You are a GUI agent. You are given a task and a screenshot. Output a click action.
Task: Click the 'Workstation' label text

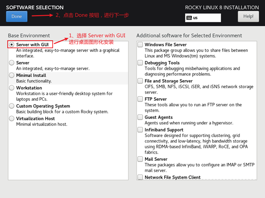point(29,88)
